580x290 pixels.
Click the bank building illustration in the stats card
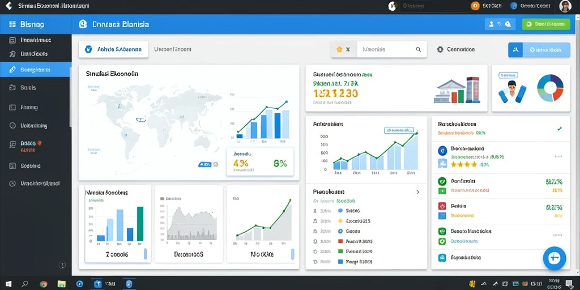(x=457, y=90)
